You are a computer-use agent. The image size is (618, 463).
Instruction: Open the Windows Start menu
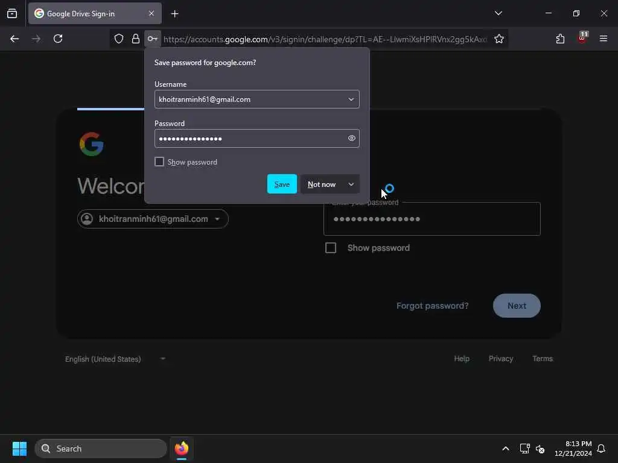[x=19, y=449]
